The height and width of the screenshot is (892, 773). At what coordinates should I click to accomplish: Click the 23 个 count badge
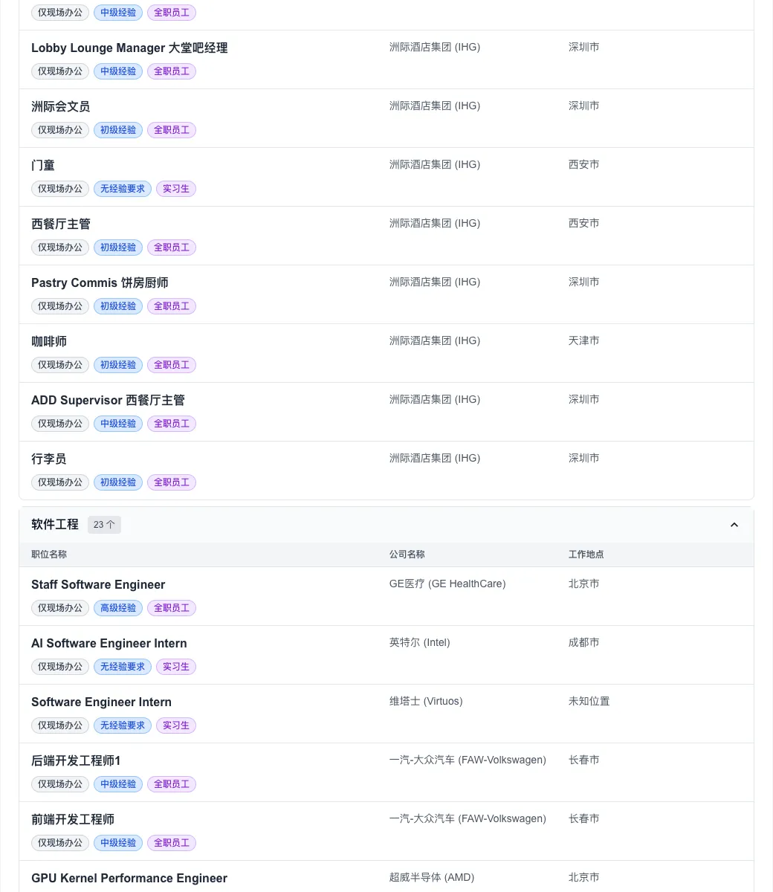104,525
